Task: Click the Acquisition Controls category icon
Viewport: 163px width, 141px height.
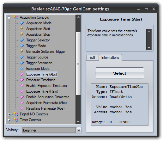Action: pos(16,17)
